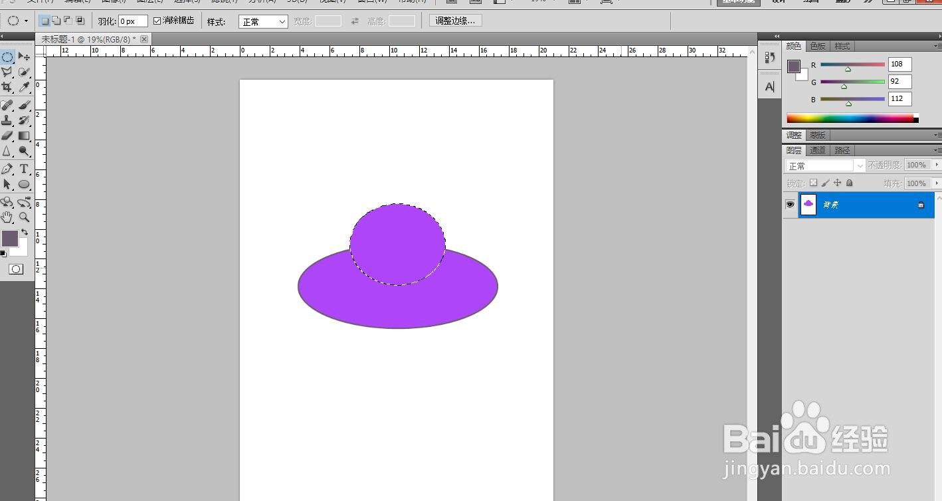Image resolution: width=942 pixels, height=501 pixels.
Task: Toggle lock position icon
Action: (837, 183)
